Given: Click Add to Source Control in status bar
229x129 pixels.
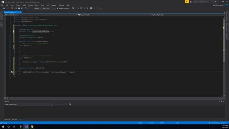Looking at the screenshot, I should [x=218, y=123].
